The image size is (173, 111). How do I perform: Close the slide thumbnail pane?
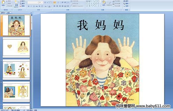point(31,13)
